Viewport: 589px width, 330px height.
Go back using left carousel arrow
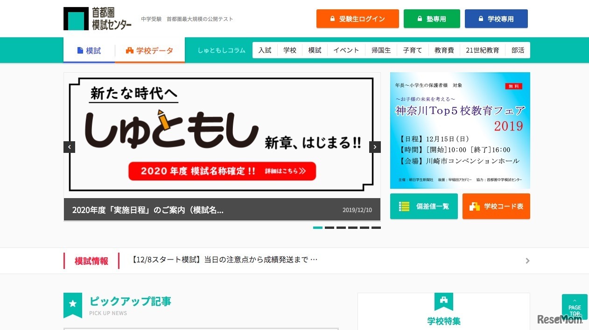click(x=69, y=147)
